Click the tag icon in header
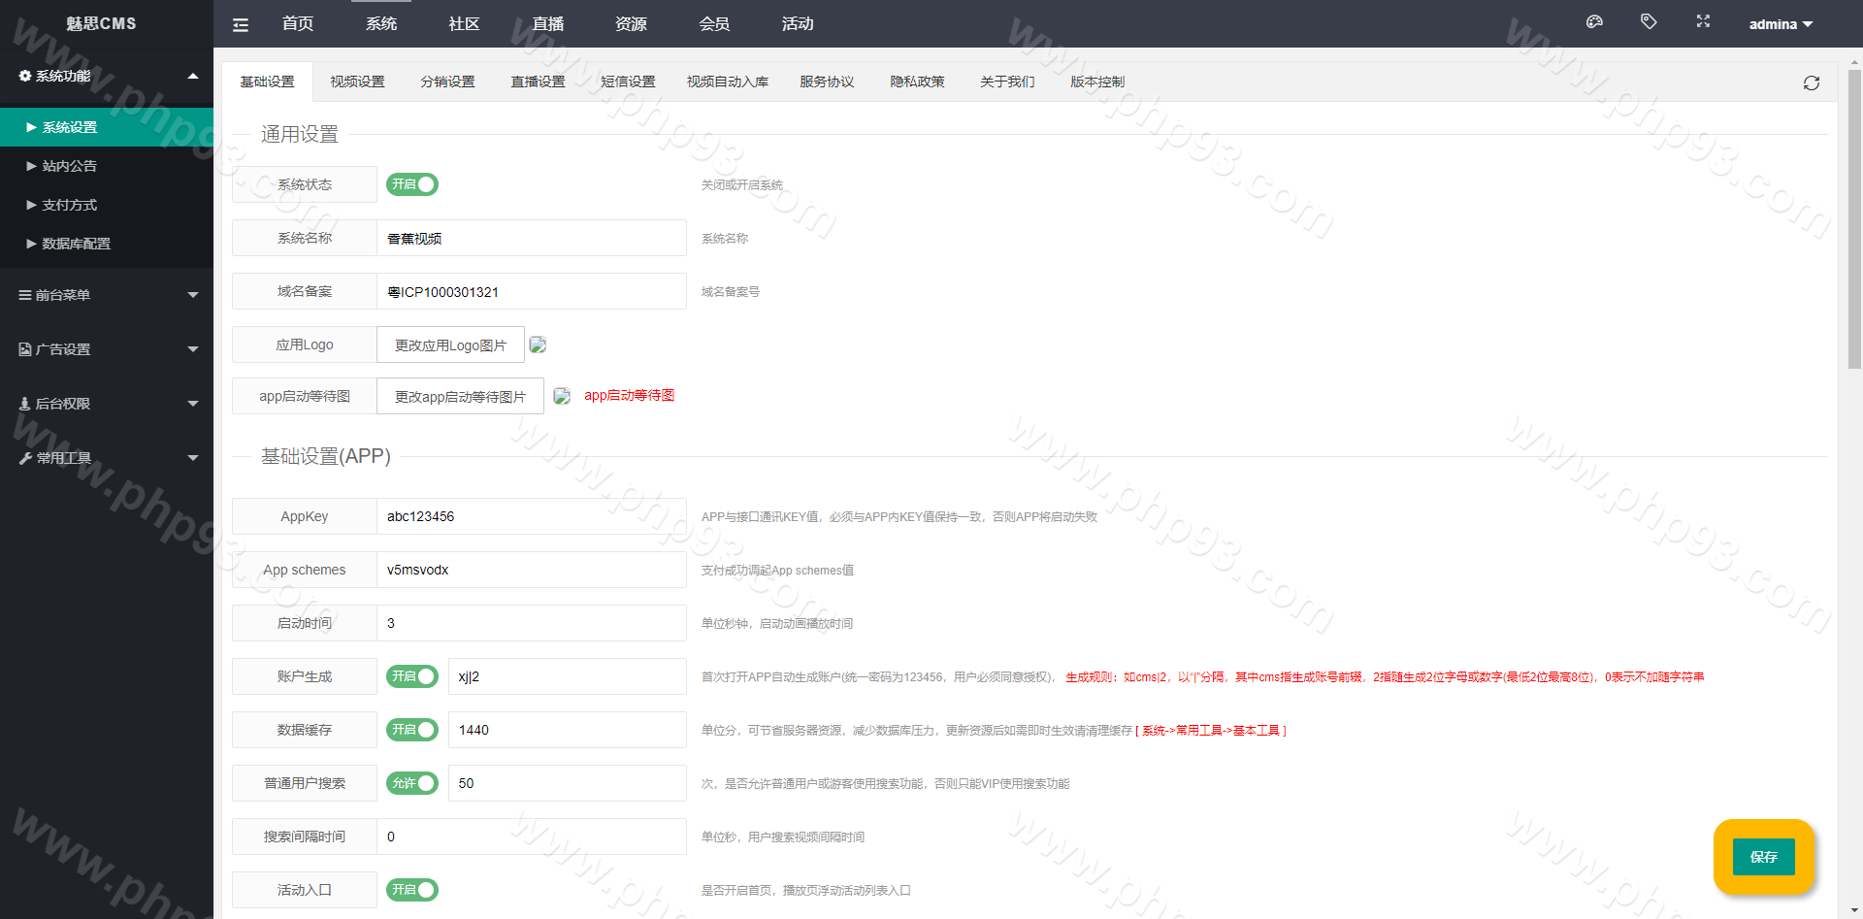The width and height of the screenshot is (1863, 919). [x=1649, y=22]
